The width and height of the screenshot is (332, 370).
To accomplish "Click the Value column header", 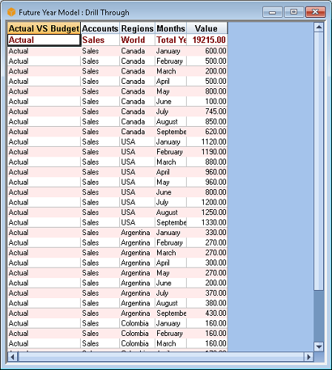I will point(207,28).
